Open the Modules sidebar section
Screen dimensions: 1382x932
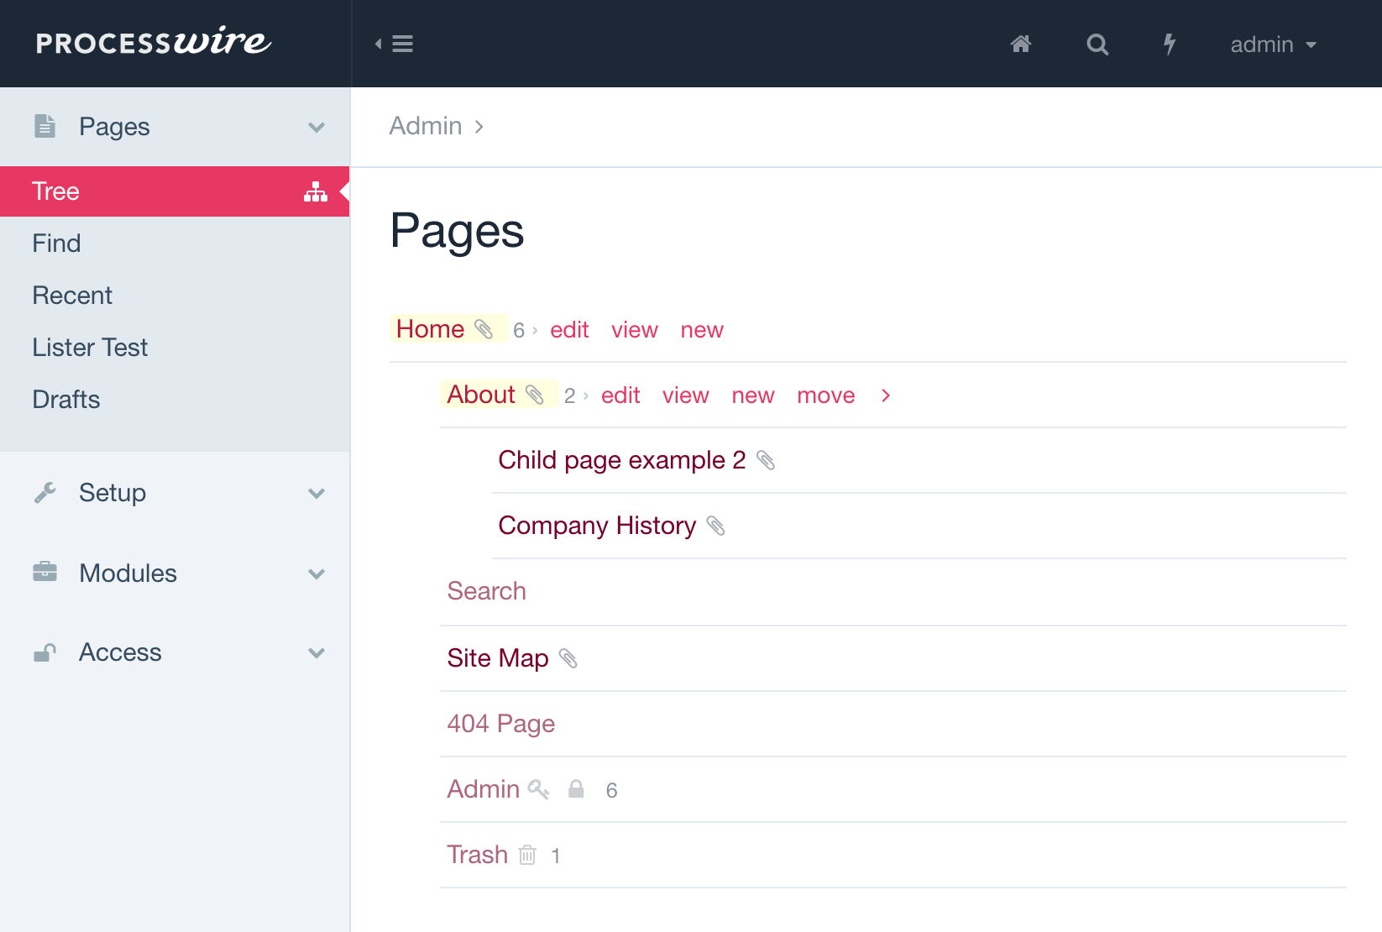click(128, 573)
